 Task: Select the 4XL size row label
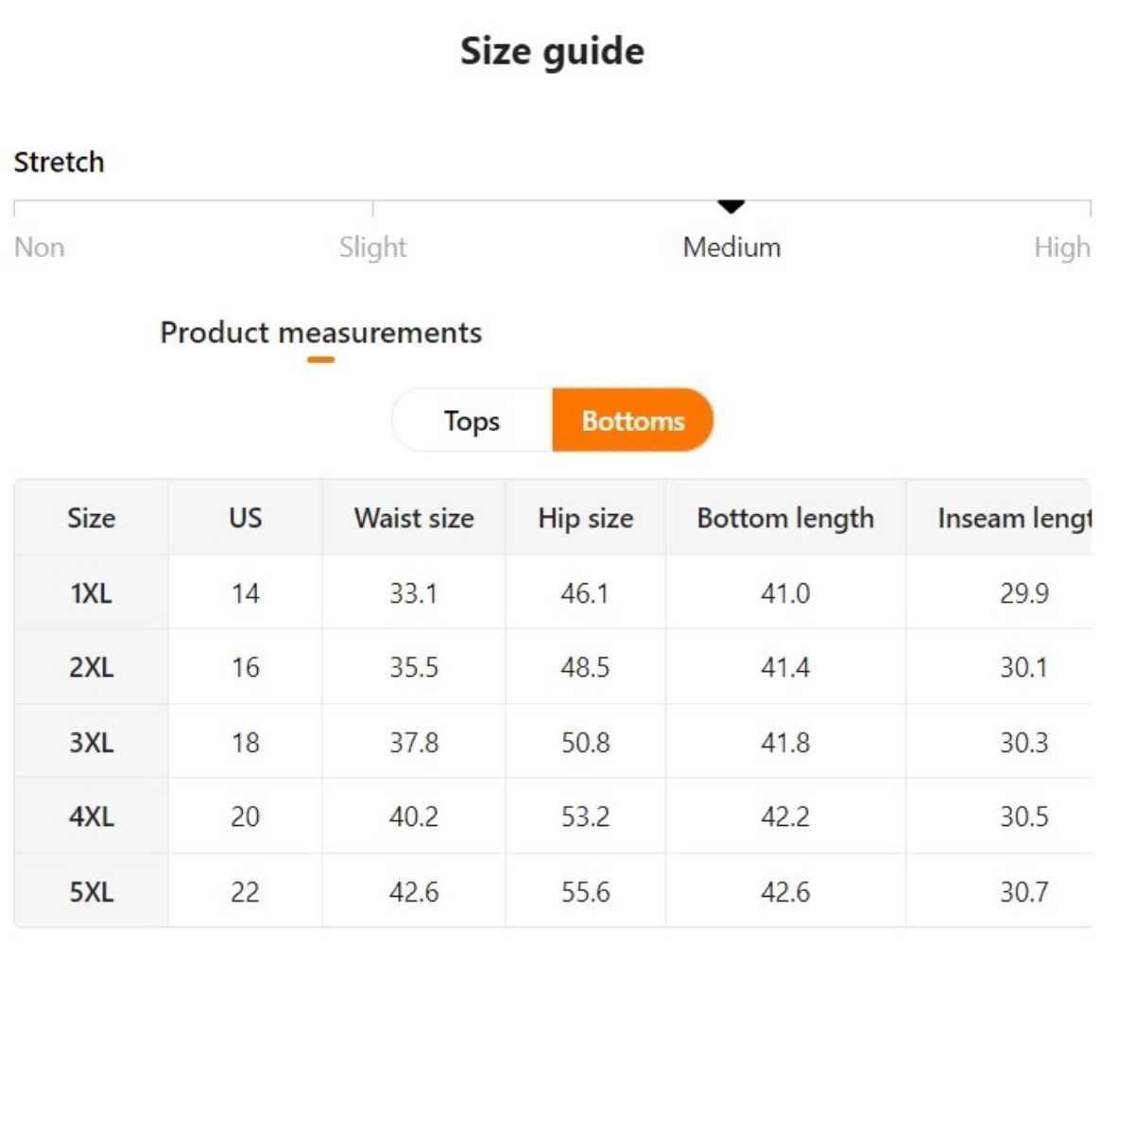(x=91, y=816)
